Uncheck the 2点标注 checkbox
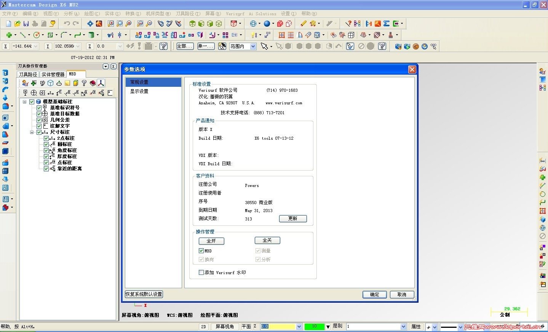The height and width of the screenshot is (332, 548). tap(46, 138)
